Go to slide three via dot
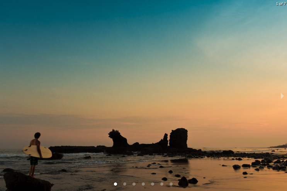 [x=134, y=184]
